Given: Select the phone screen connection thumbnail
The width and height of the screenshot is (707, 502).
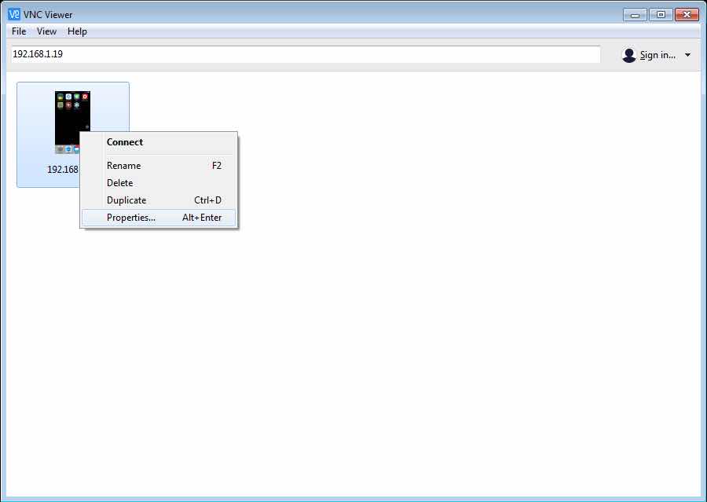Looking at the screenshot, I should point(72,123).
